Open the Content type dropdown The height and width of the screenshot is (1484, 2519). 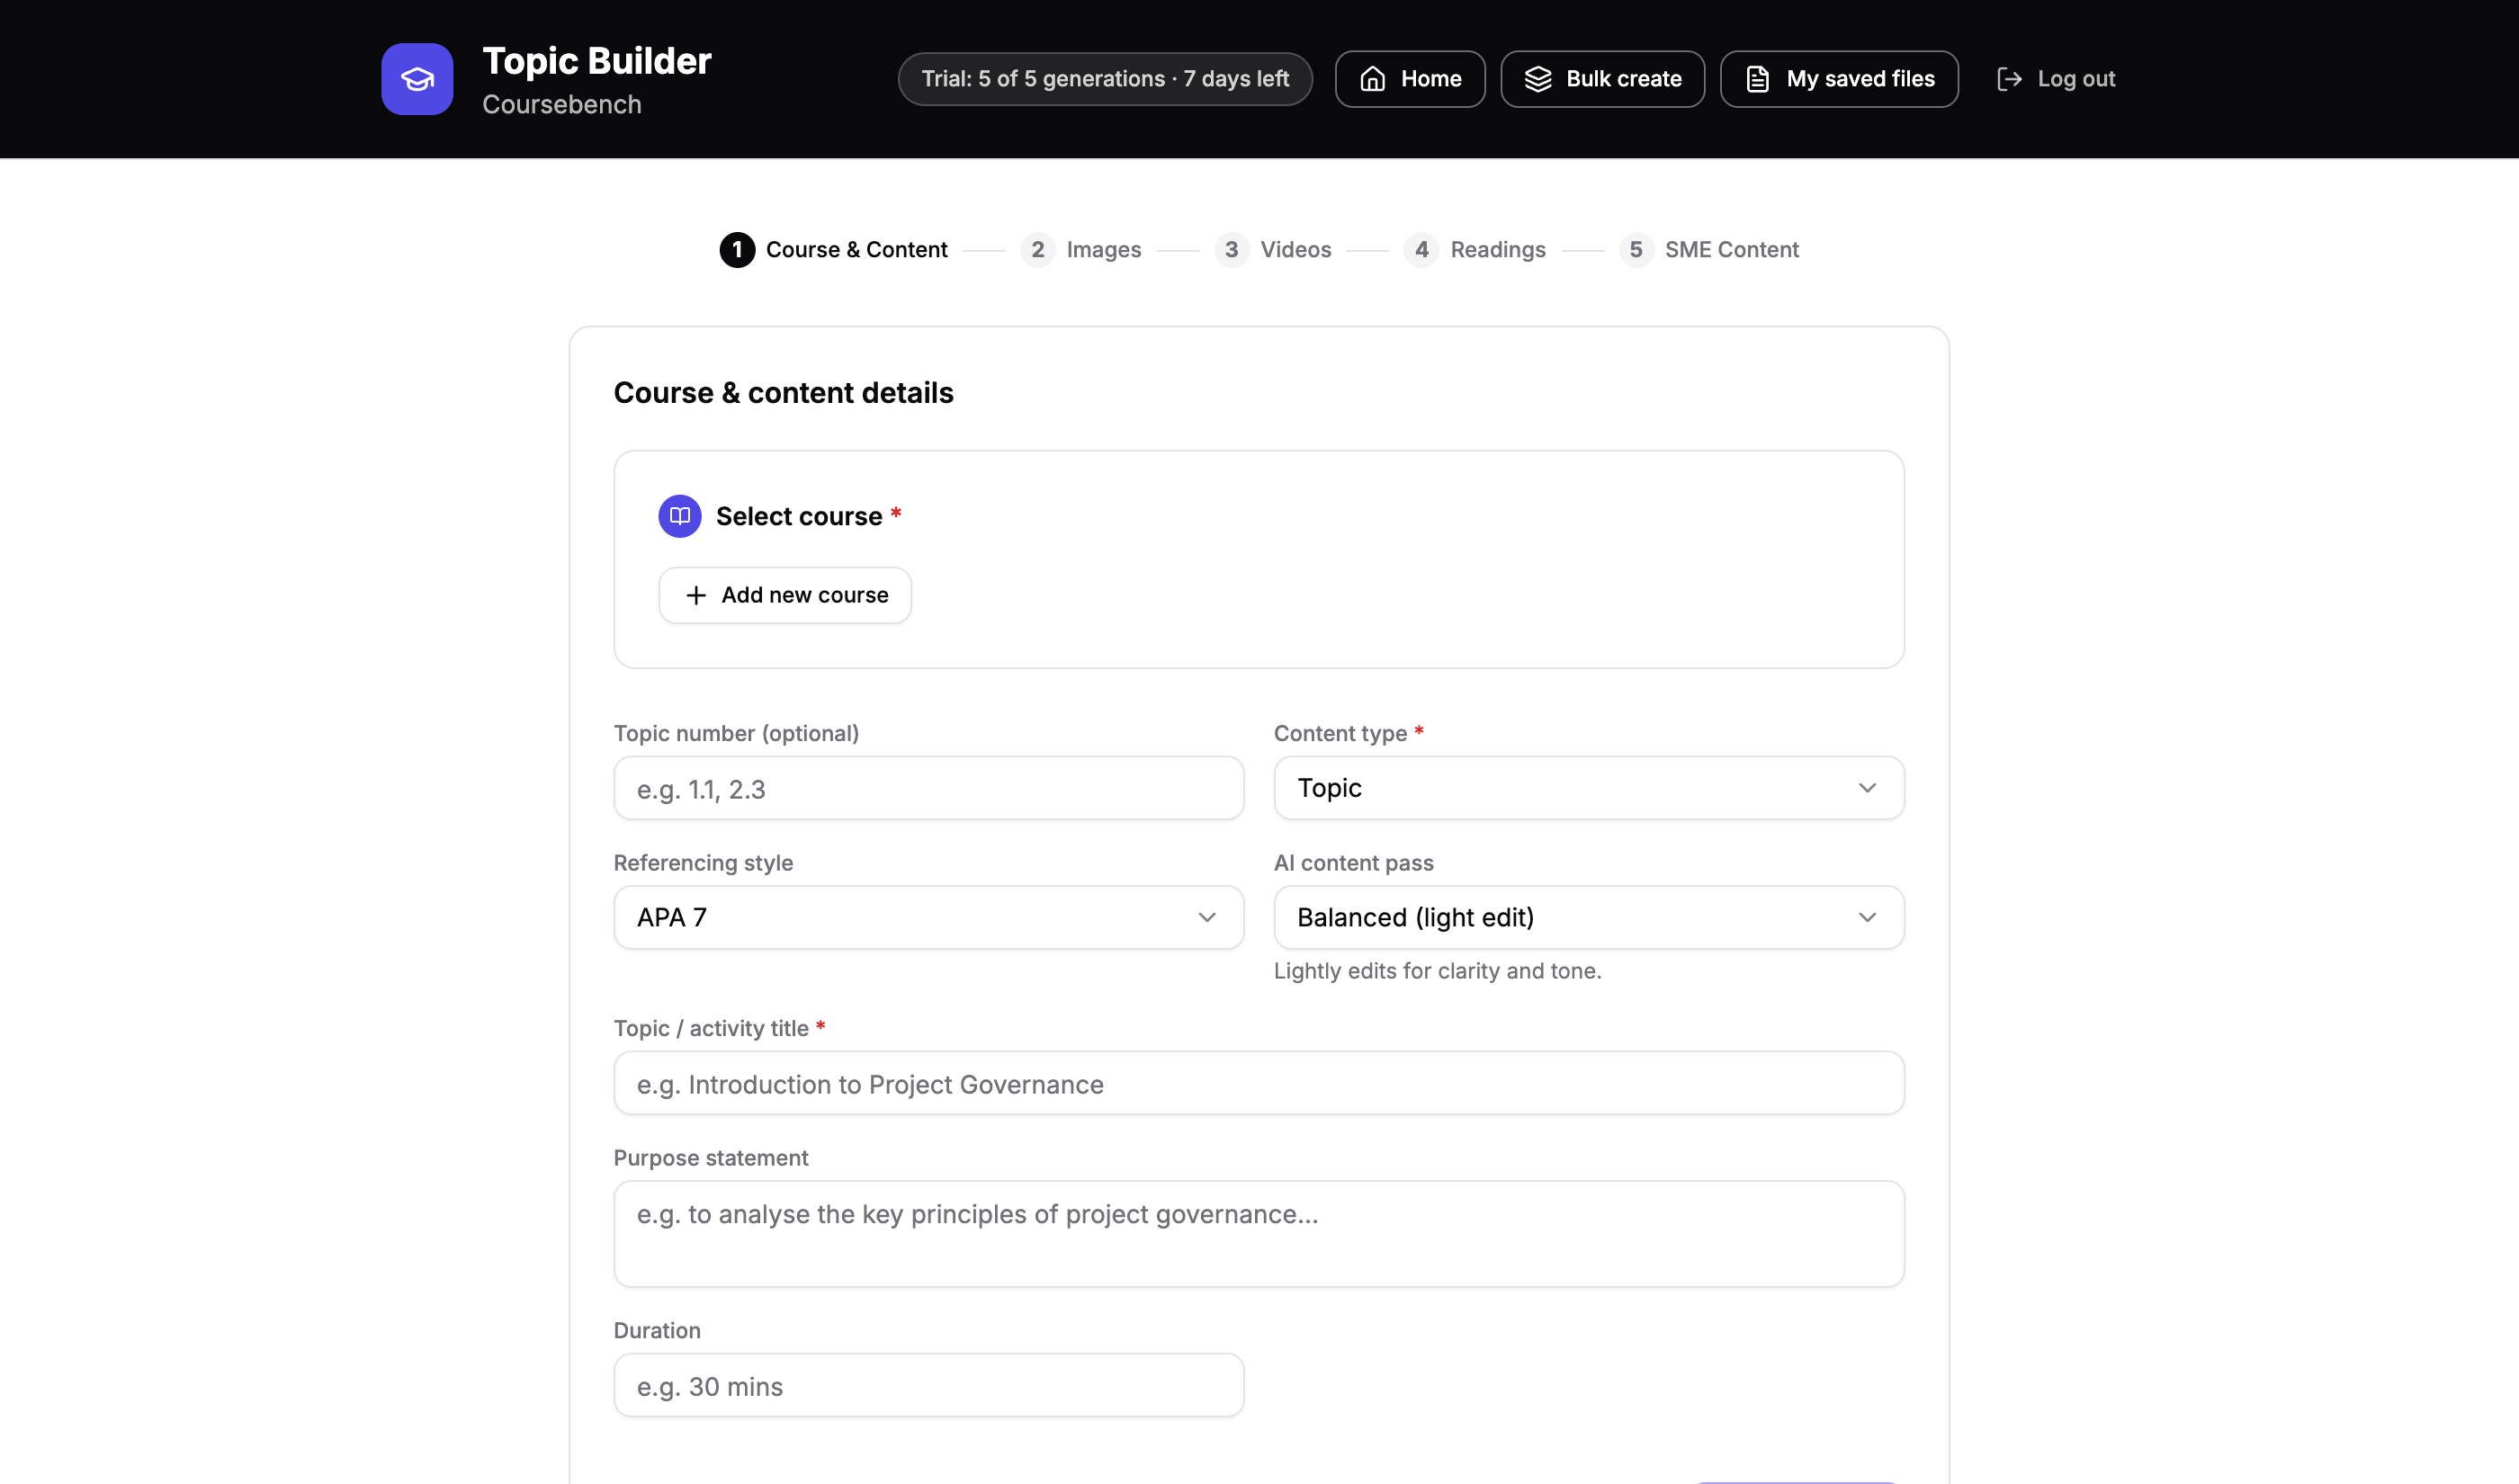pyautogui.click(x=1588, y=788)
